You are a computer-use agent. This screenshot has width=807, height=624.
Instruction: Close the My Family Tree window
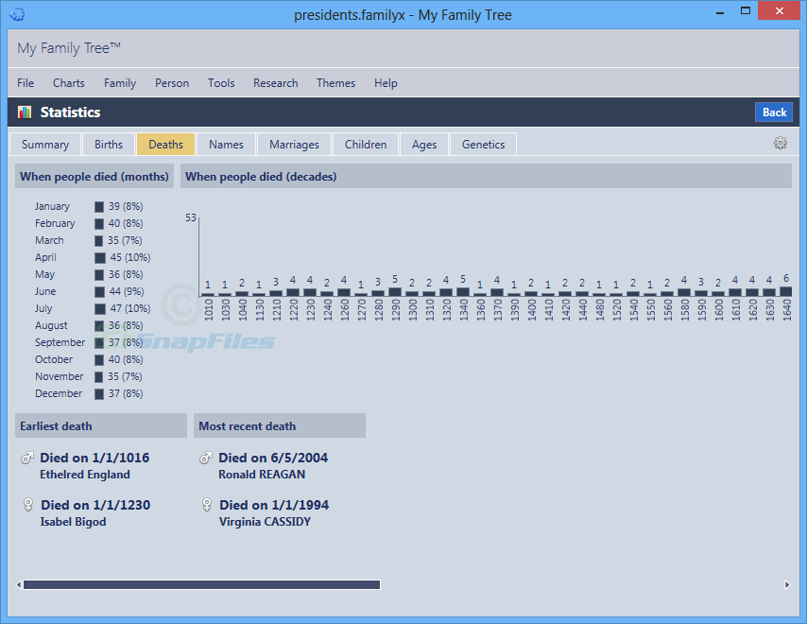[780, 10]
